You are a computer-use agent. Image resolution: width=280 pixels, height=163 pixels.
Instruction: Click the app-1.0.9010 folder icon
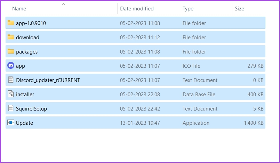click(x=11, y=23)
